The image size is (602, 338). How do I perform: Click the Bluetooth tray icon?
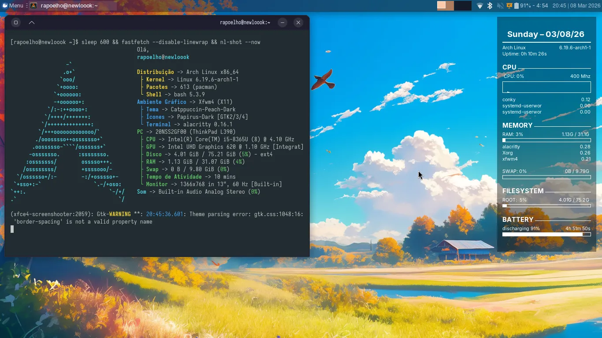[490, 6]
